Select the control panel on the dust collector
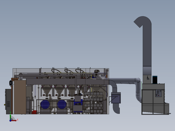The height and width of the screenshot is (131, 175). (x=159, y=93)
